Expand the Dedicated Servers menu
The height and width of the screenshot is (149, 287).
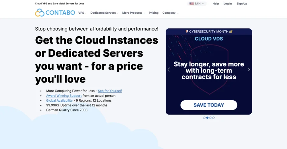[x=104, y=13]
